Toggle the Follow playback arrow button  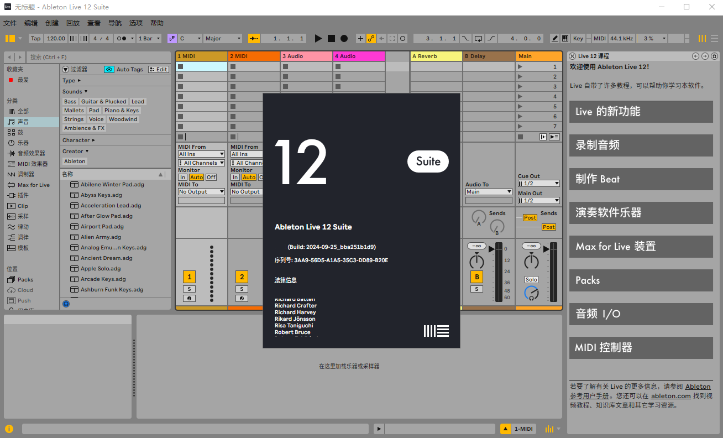254,39
